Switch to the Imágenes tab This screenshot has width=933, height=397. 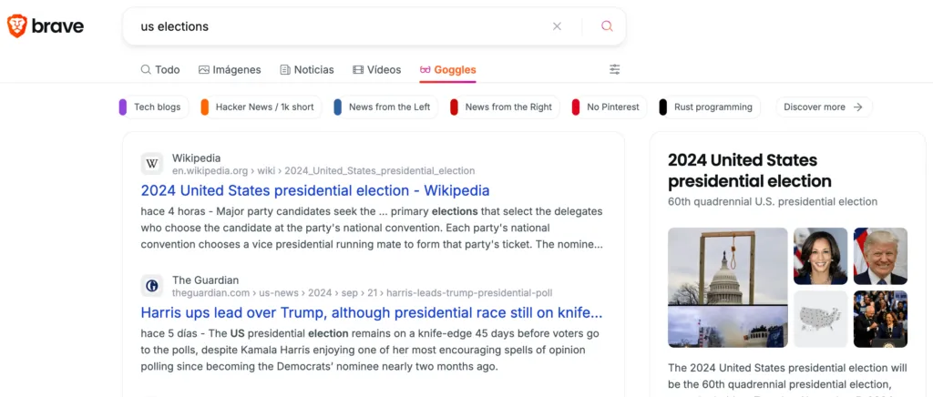point(230,69)
